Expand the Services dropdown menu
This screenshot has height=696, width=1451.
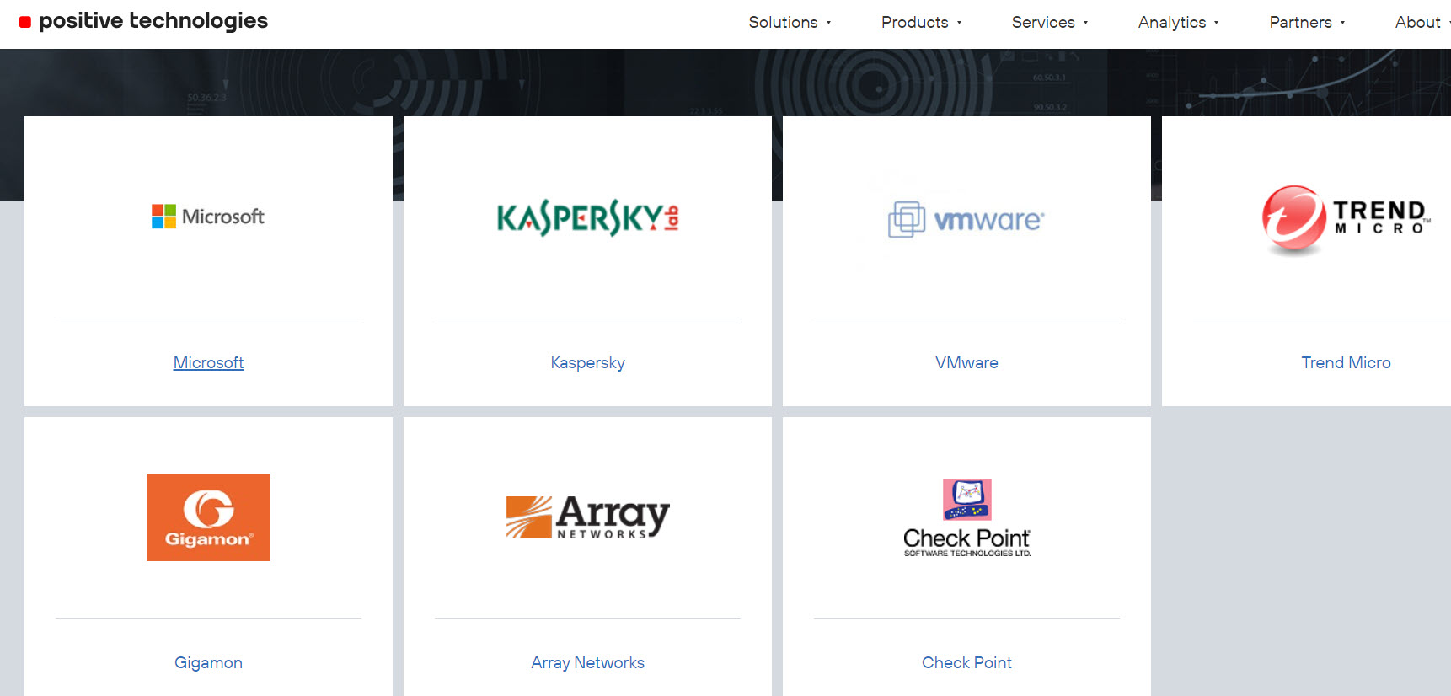1049,23
